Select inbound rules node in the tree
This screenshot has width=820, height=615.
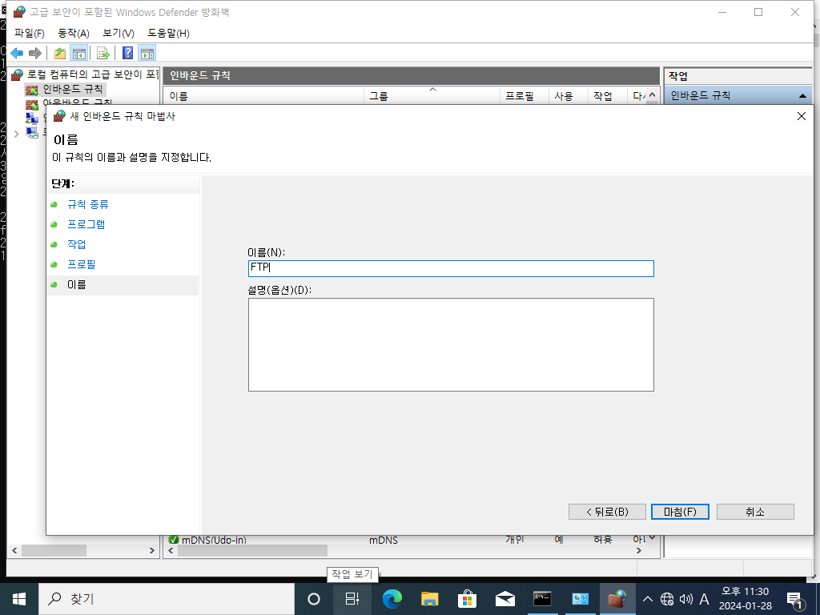point(73,90)
